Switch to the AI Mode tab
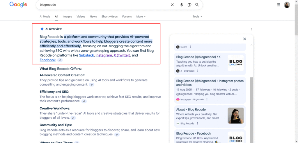This screenshot has height=143, width=298. (45, 17)
